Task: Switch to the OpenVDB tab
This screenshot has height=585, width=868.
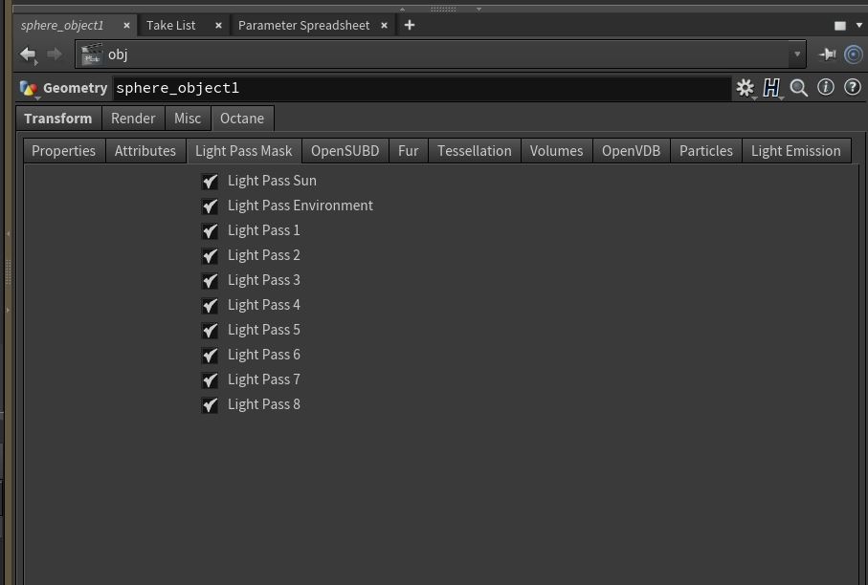Action: 631,151
